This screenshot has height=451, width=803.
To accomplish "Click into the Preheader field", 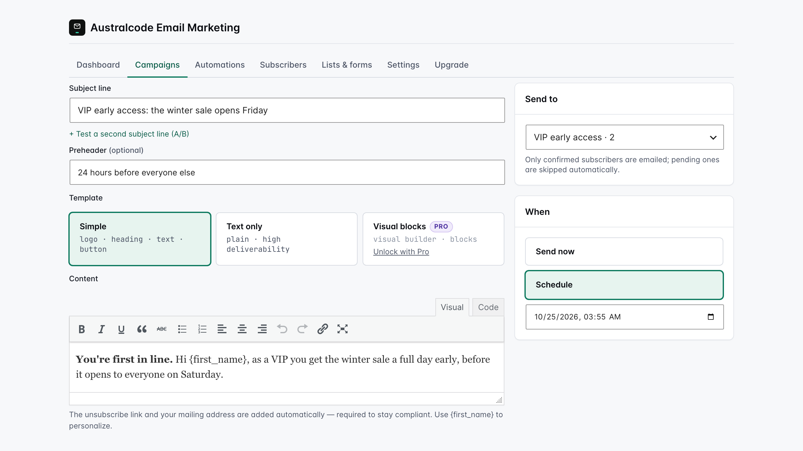I will pos(287,172).
